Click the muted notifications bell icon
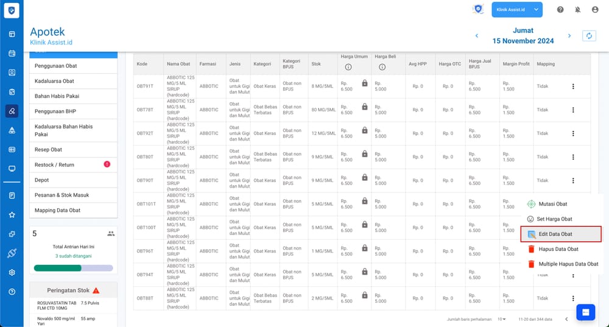Viewport: 609px width, 327px height. [577, 10]
